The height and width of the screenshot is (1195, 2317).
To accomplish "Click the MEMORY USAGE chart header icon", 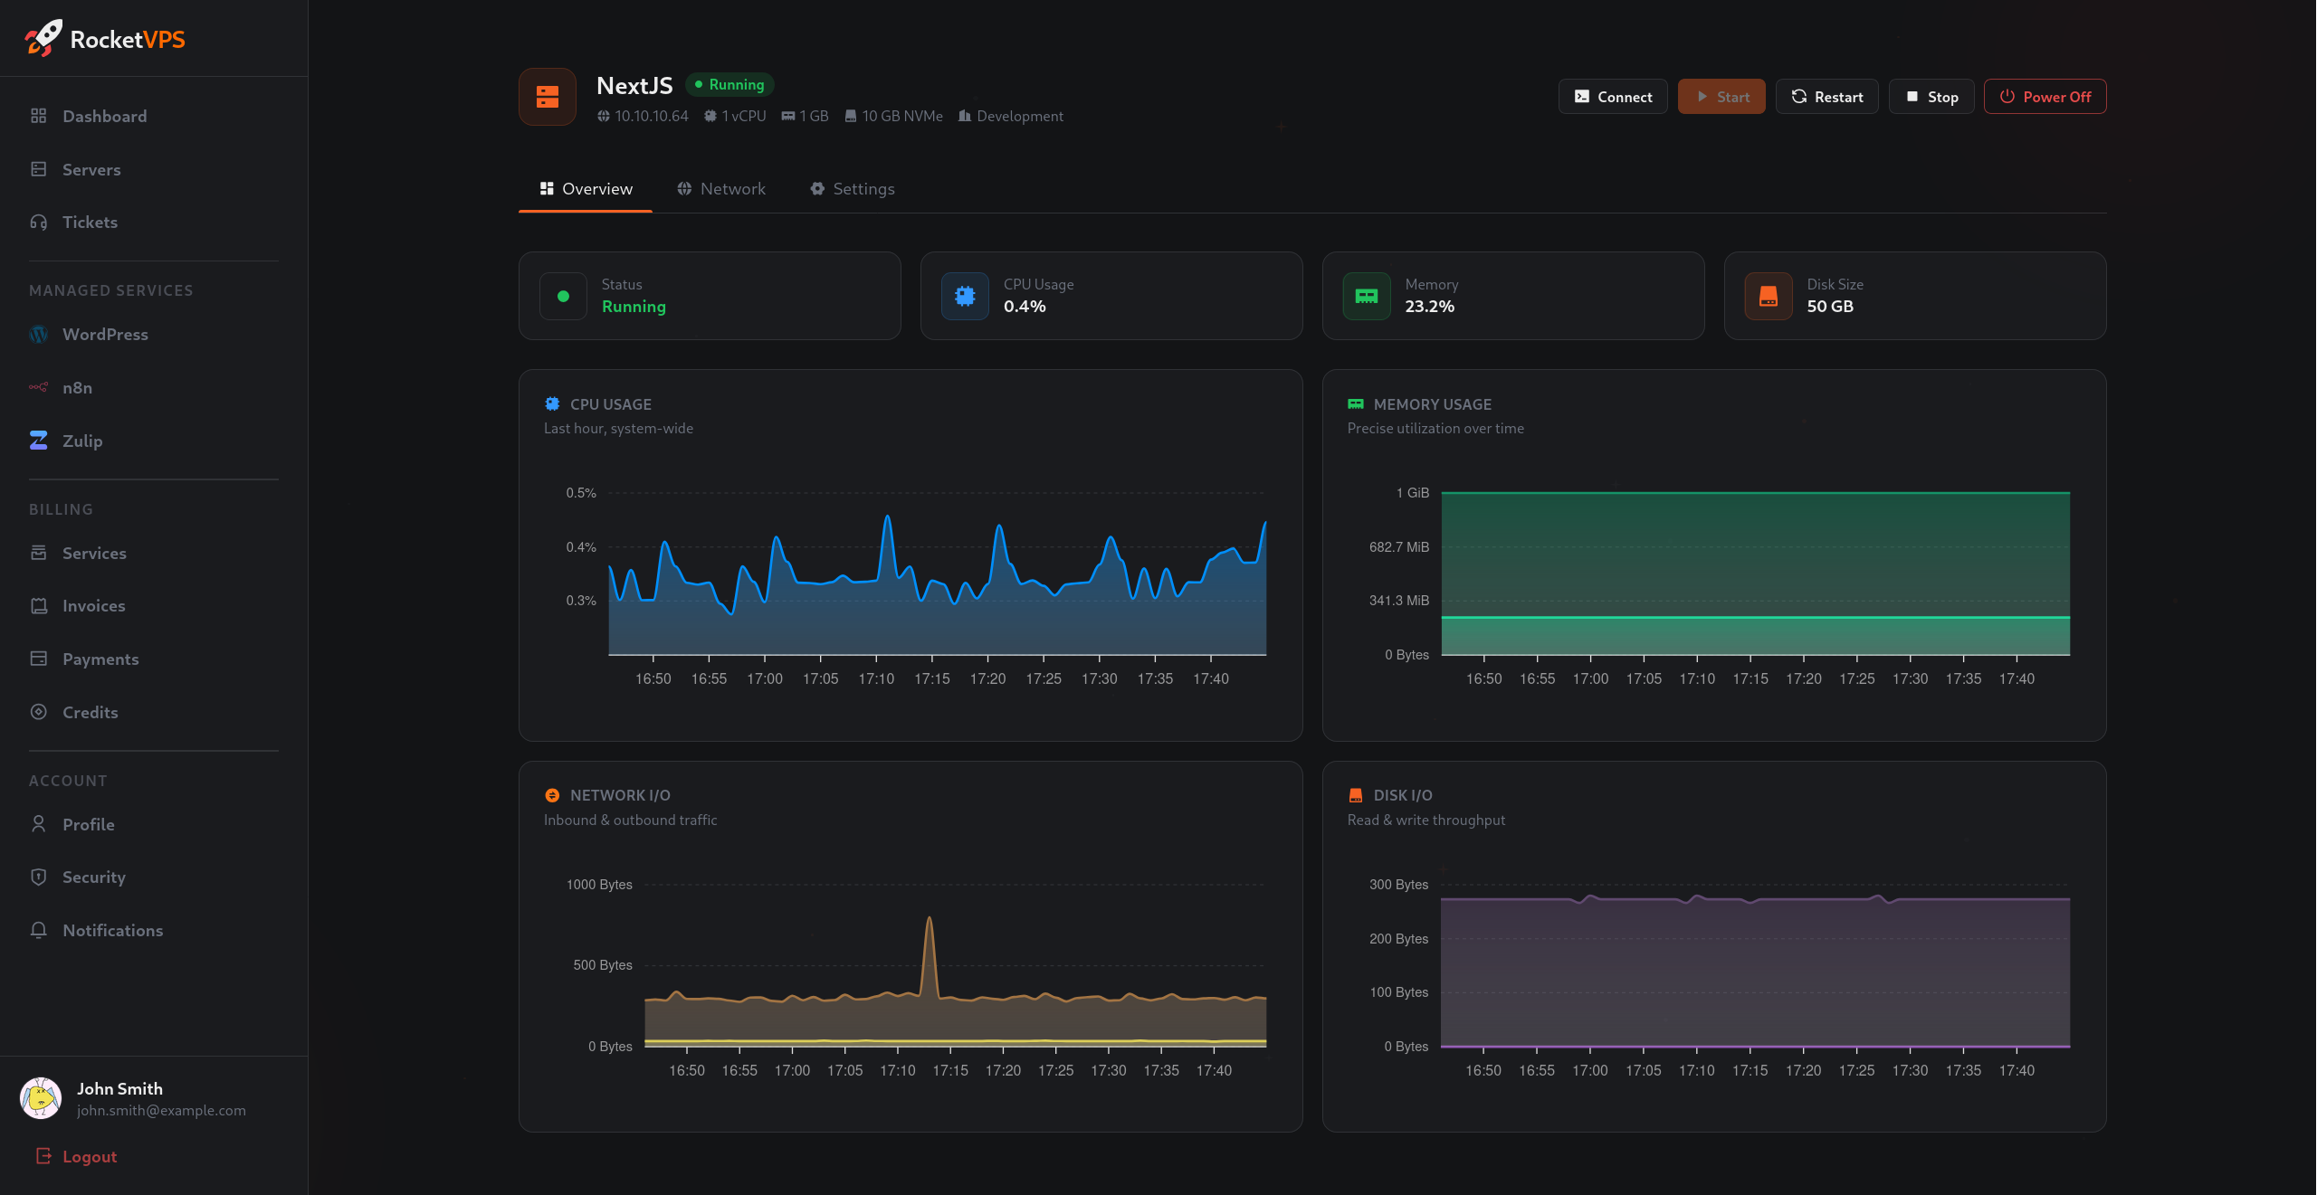I will pyautogui.click(x=1356, y=403).
